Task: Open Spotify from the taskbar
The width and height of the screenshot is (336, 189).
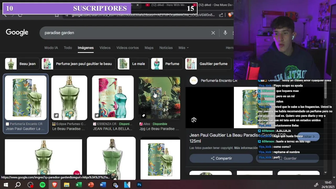Action: pyautogui.click(x=43, y=185)
